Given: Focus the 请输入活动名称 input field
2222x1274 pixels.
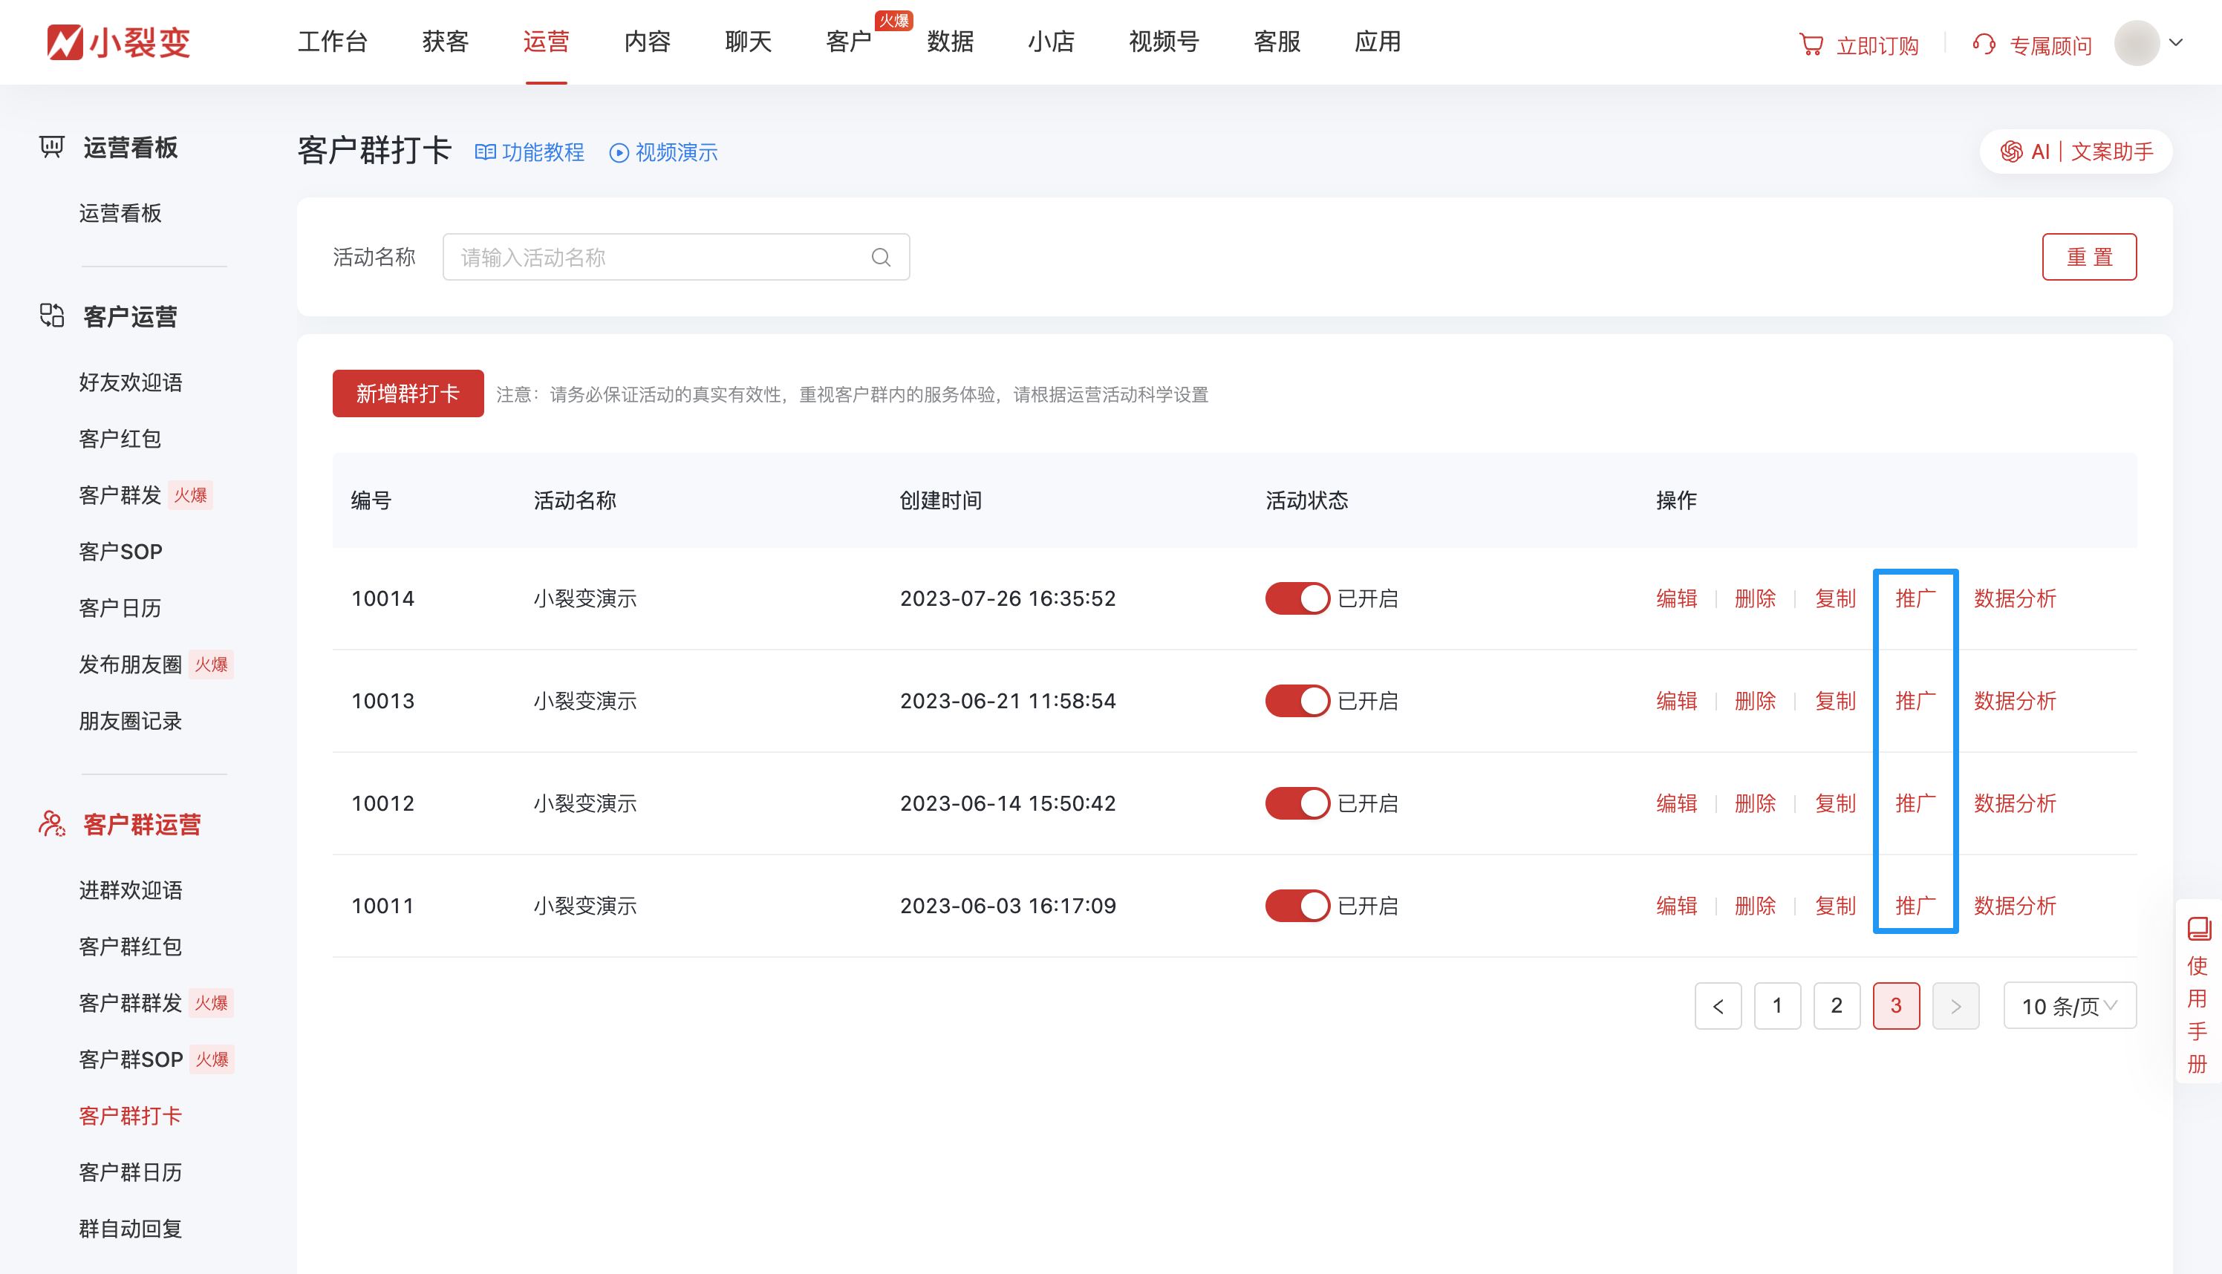Looking at the screenshot, I should pyautogui.click(x=656, y=257).
